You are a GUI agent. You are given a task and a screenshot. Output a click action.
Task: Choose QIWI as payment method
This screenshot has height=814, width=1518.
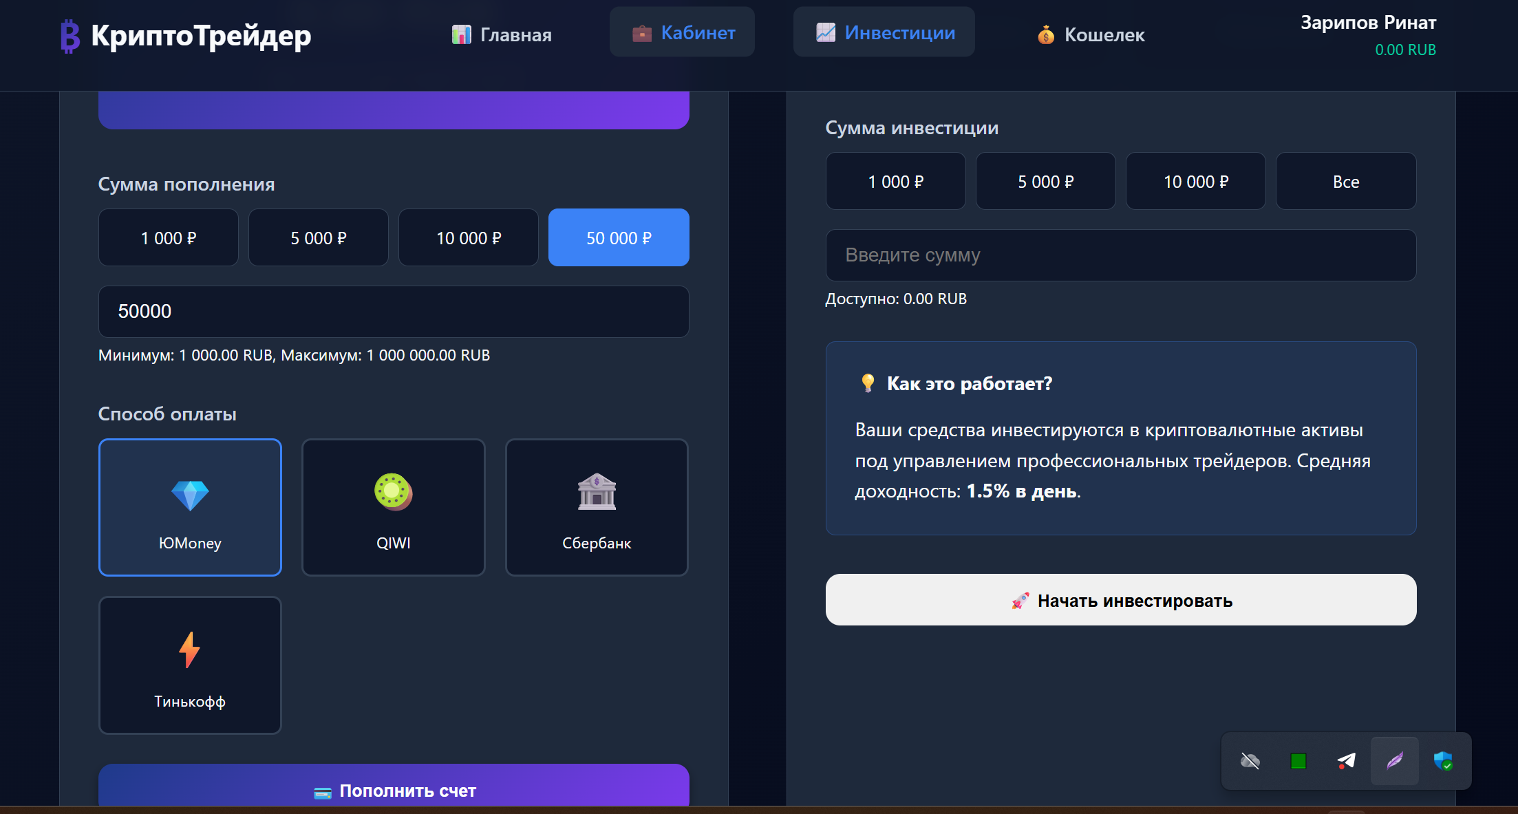click(x=394, y=507)
